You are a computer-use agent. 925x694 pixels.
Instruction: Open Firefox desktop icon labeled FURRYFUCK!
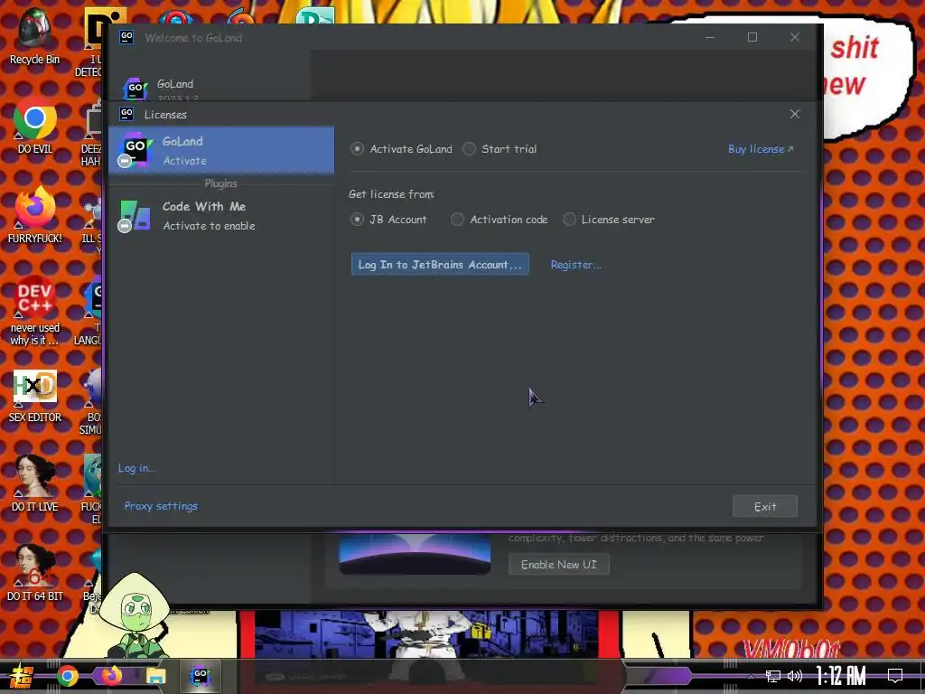click(x=35, y=216)
